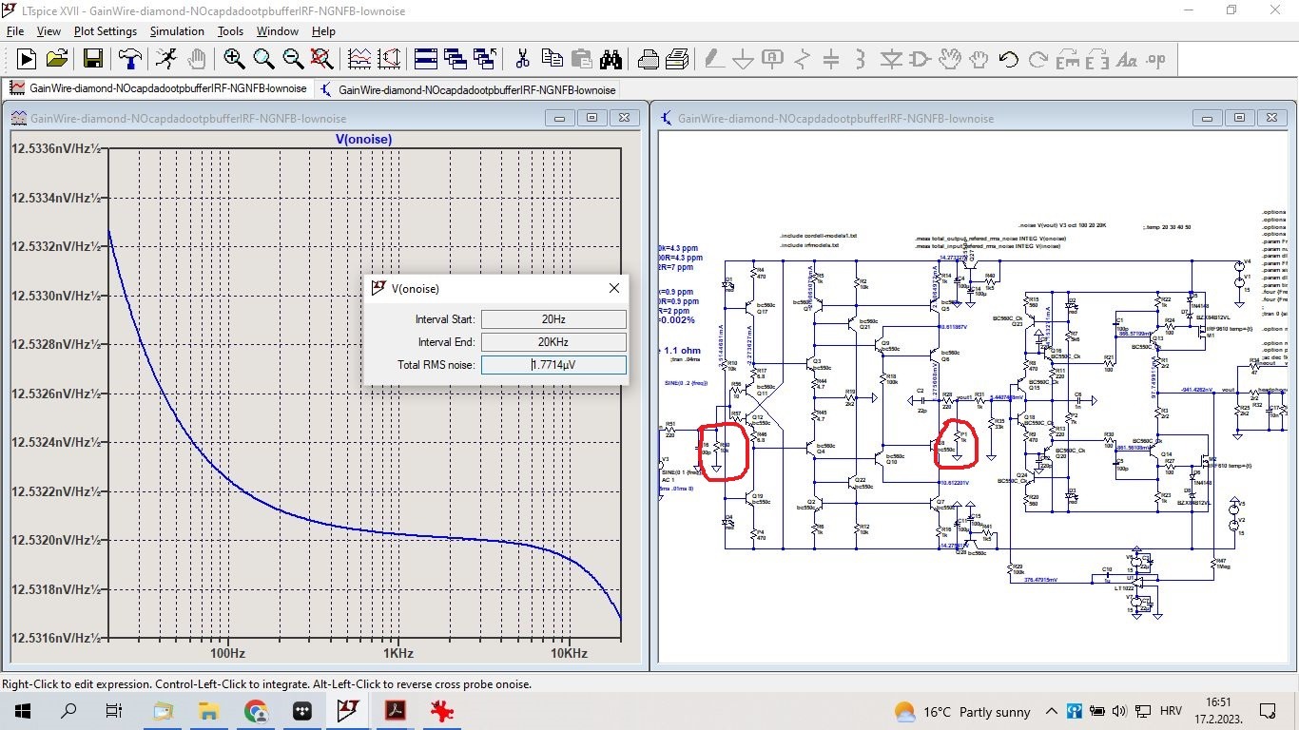Click the Mirror component icon

point(1097,59)
